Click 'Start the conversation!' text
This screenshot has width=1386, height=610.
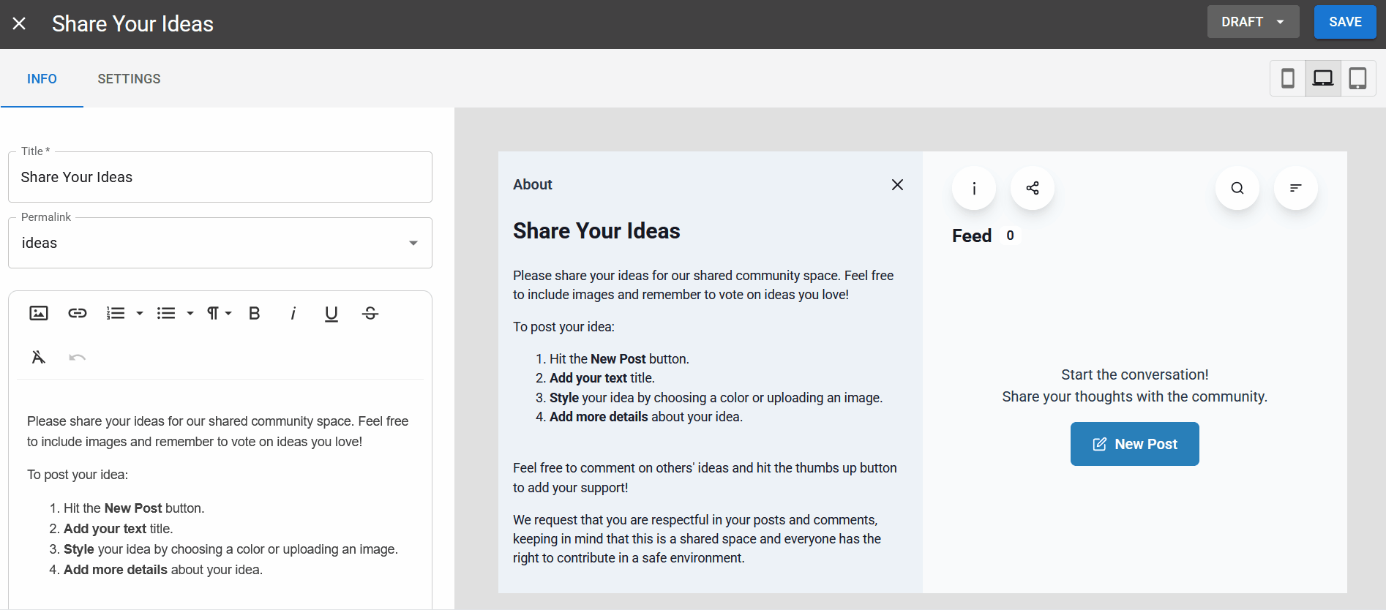tap(1135, 374)
